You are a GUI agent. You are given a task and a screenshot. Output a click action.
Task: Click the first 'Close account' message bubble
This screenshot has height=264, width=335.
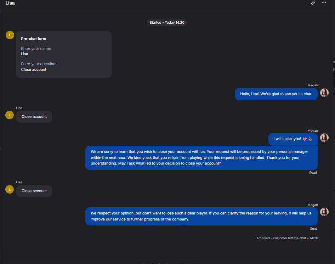point(34,117)
